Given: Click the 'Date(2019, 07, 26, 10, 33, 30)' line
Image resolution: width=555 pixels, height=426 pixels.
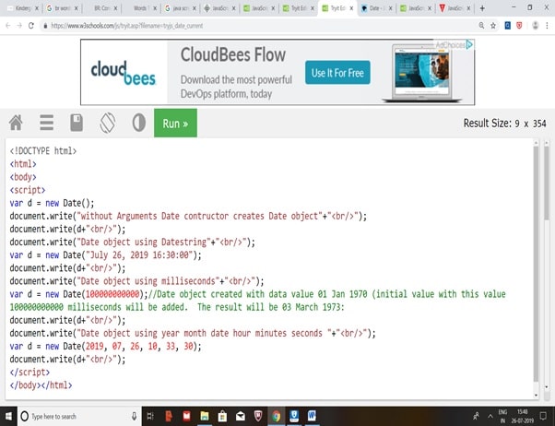Looking at the screenshot, I should click(105, 346).
